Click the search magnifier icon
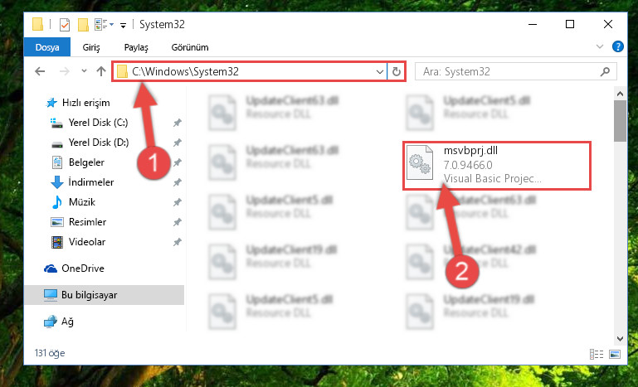This screenshot has width=638, height=387. [605, 72]
